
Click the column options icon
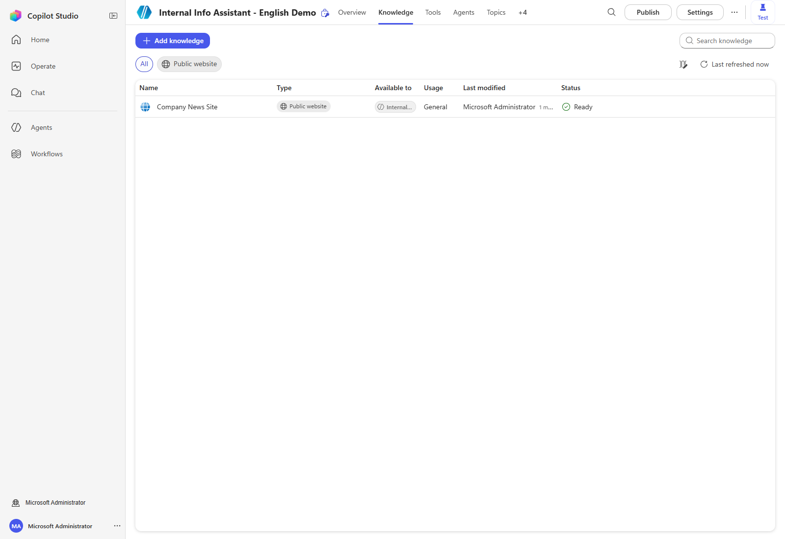click(x=683, y=64)
